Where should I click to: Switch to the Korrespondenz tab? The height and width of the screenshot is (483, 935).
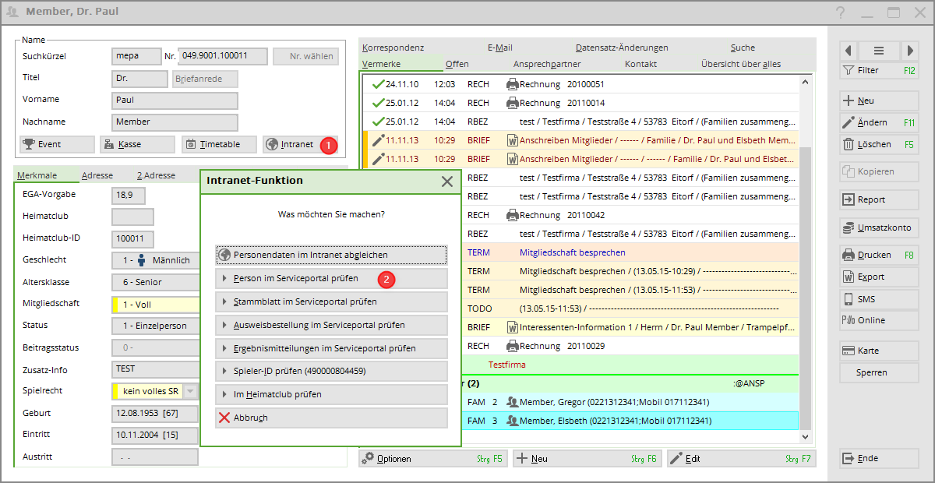393,48
